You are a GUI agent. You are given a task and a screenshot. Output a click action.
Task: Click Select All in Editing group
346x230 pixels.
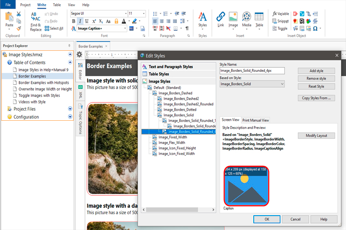(x=54, y=28)
